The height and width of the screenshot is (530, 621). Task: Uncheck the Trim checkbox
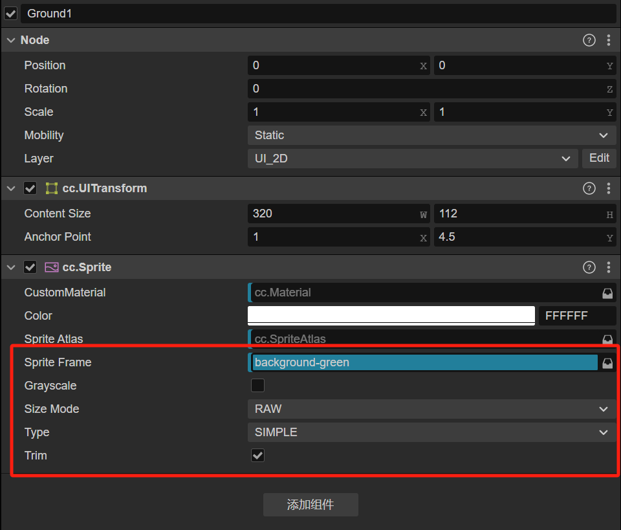258,456
